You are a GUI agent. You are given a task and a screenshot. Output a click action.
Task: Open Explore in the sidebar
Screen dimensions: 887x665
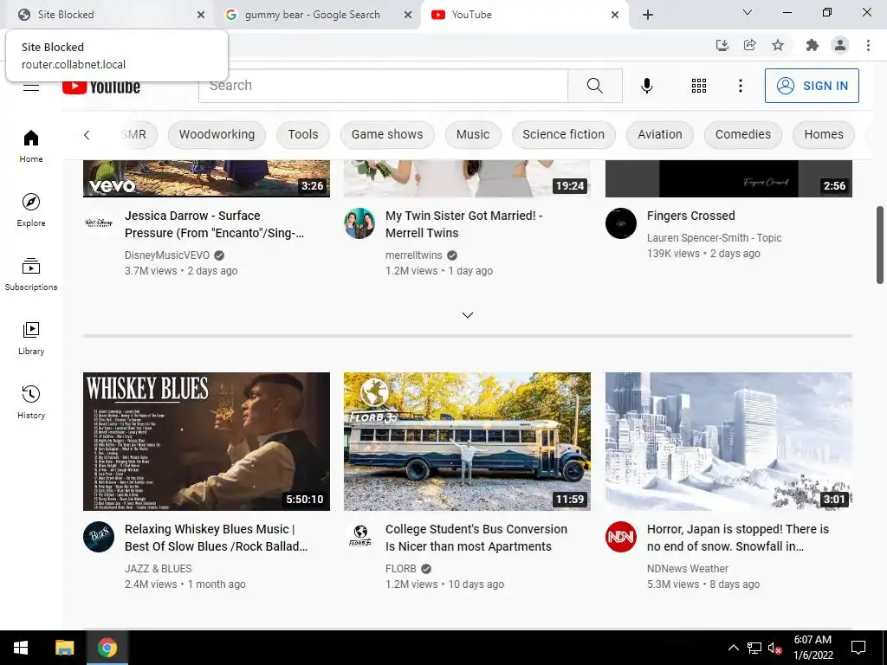31,210
